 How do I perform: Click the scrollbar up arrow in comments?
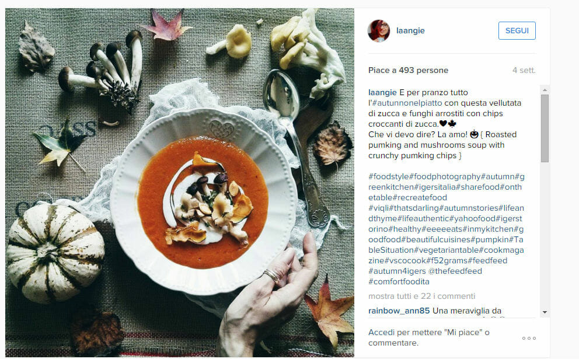point(545,90)
